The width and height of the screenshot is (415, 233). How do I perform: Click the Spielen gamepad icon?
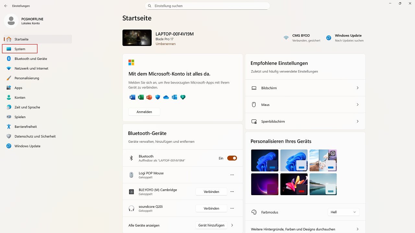click(9, 117)
